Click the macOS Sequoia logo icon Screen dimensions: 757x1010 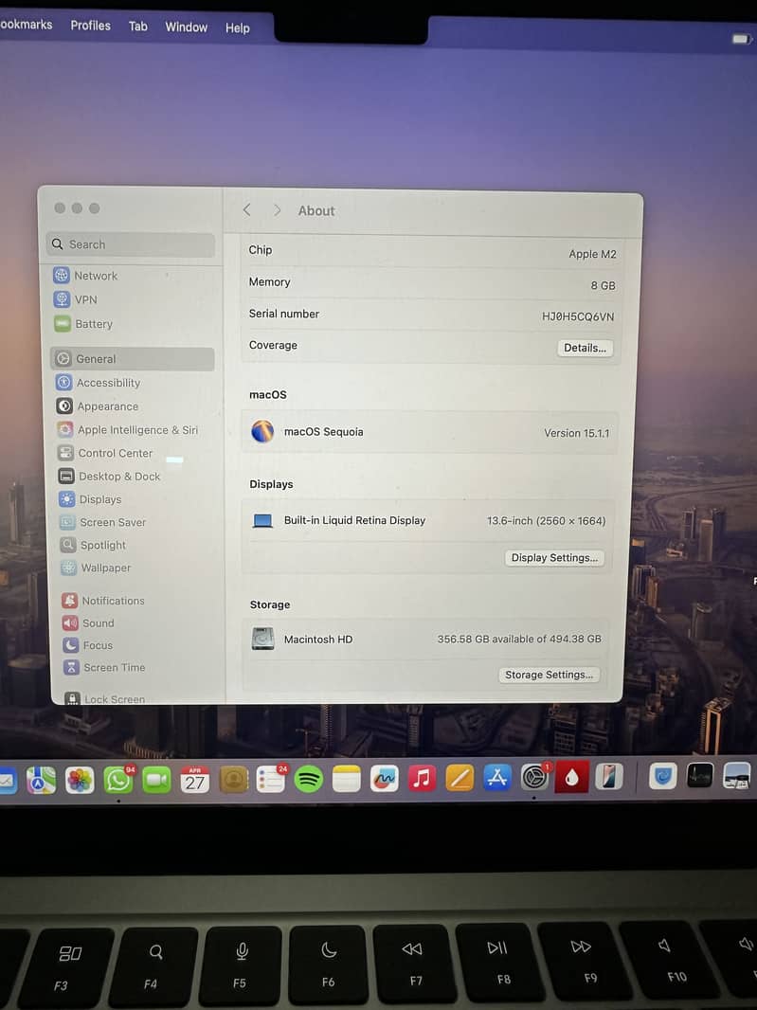tap(262, 431)
